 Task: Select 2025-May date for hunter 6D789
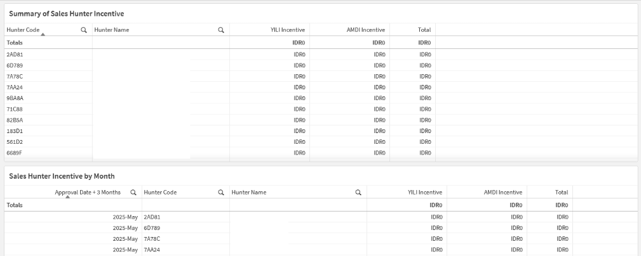(125, 228)
